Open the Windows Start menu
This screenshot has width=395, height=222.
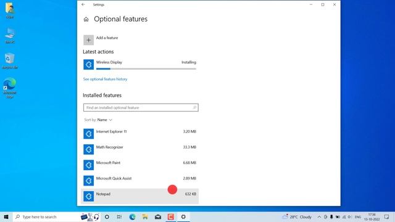[6, 216]
